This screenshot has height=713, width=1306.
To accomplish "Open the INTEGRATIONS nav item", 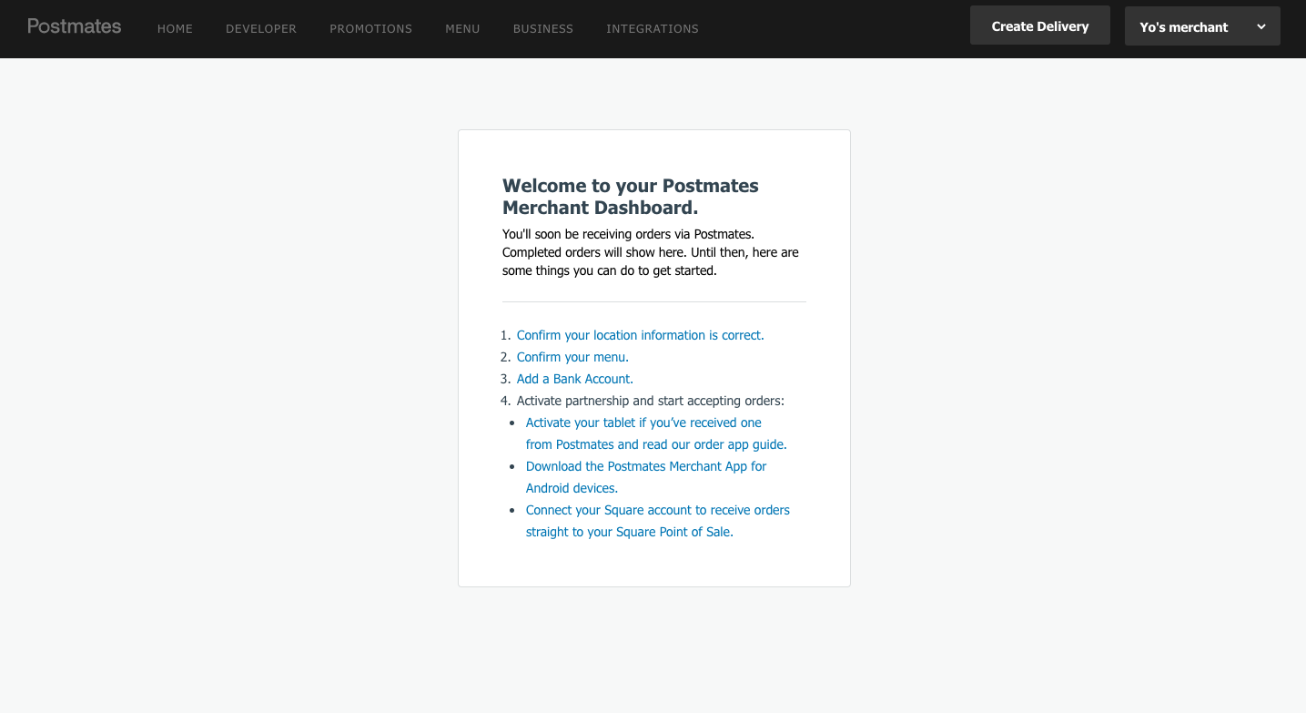I will tap(653, 29).
